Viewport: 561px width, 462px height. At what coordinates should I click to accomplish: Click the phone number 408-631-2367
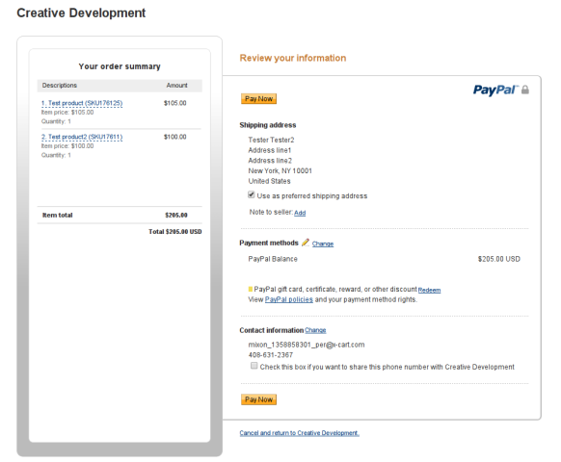[x=271, y=355]
